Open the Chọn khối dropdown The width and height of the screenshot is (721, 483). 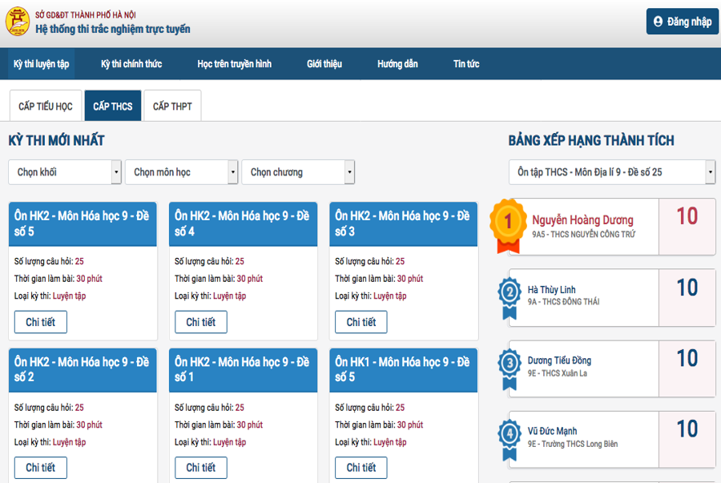[x=65, y=172]
